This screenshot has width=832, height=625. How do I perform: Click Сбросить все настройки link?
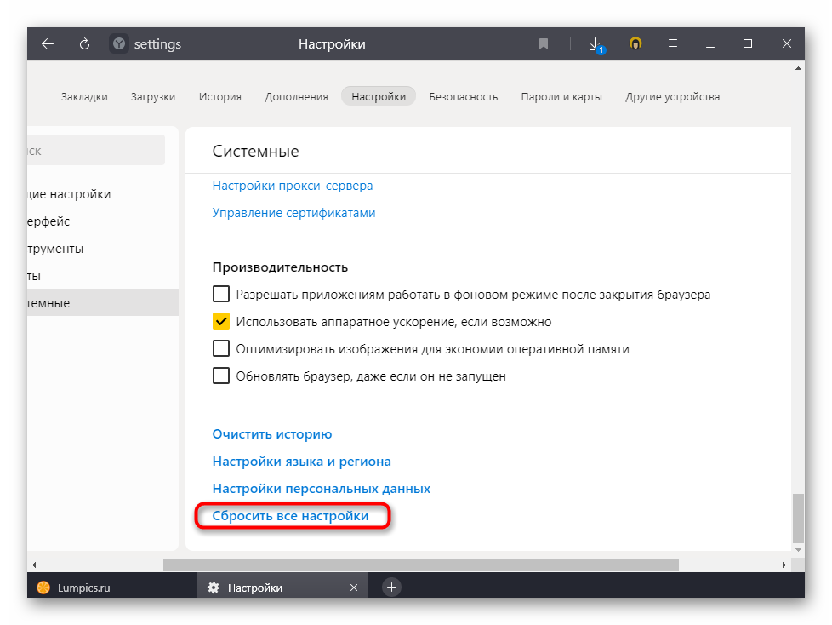point(290,516)
